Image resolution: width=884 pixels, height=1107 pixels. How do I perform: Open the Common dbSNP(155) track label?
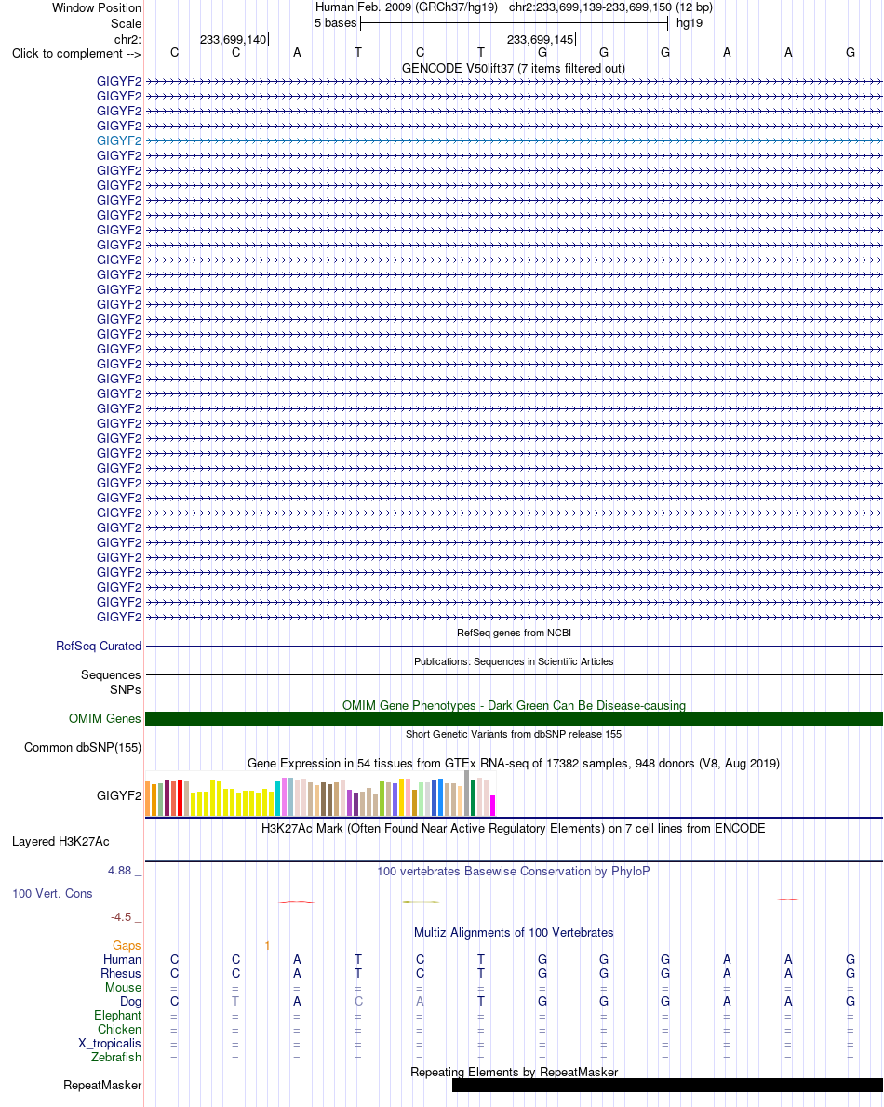(83, 747)
